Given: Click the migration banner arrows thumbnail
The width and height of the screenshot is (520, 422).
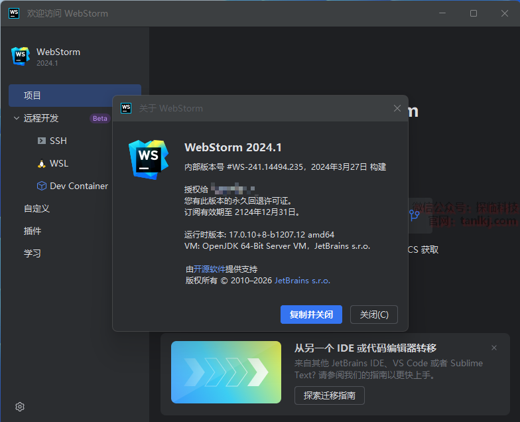Looking at the screenshot, I should (226, 372).
